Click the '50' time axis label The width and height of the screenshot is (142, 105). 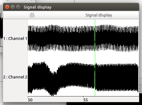tap(30, 100)
